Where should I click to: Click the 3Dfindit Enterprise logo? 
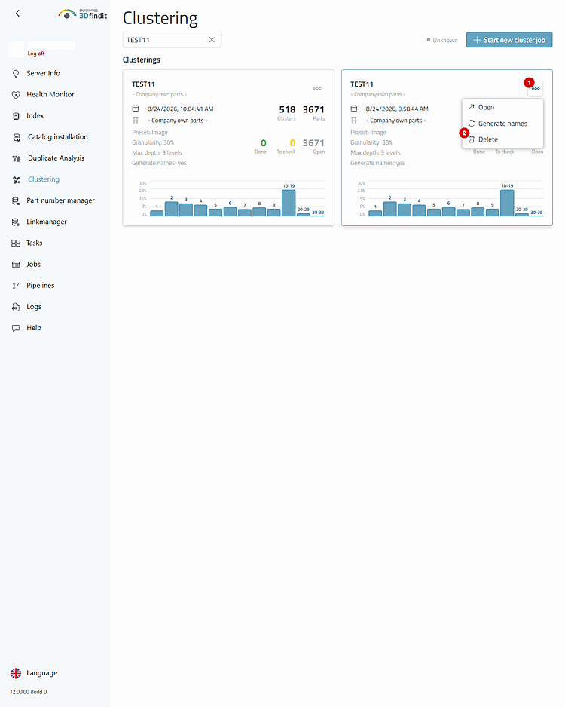pyautogui.click(x=83, y=14)
